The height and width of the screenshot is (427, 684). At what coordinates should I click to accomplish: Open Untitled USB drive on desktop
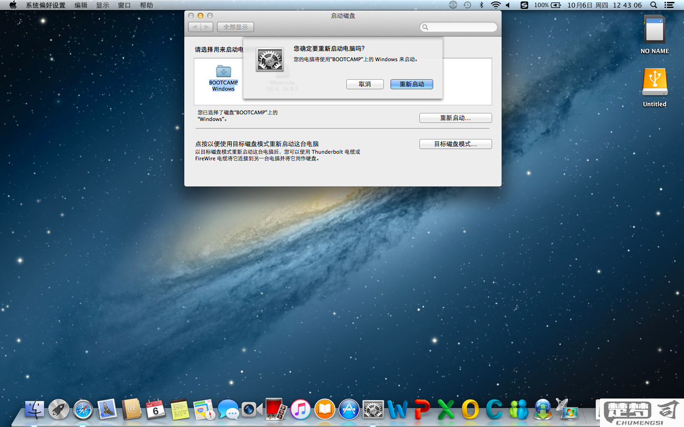point(655,88)
